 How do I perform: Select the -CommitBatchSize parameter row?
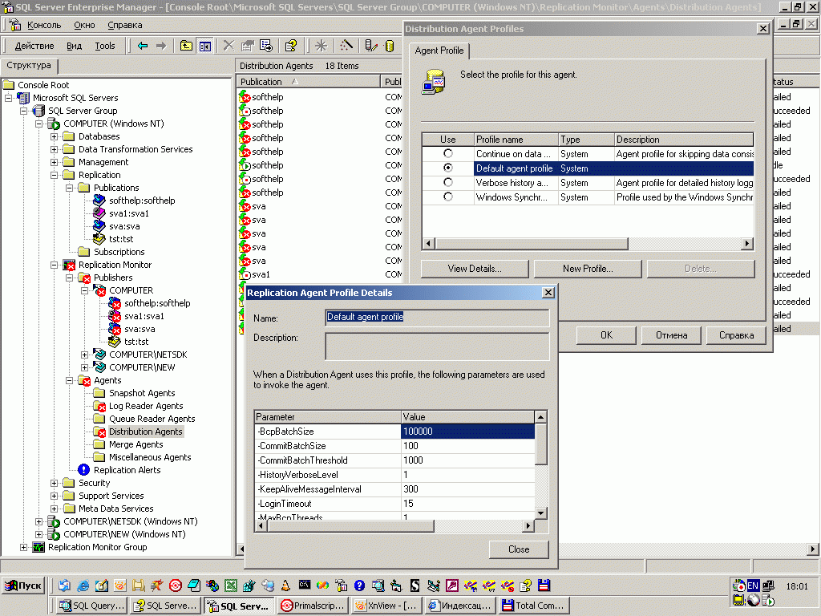[x=394, y=446]
